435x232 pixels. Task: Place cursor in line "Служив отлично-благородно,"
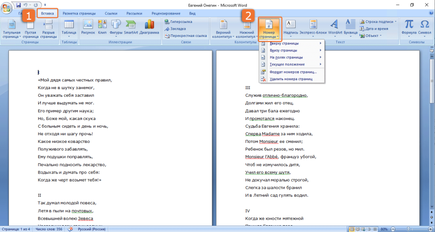coord(277,95)
